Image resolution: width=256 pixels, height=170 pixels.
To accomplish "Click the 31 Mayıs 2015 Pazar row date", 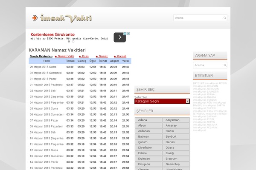I will (x=43, y=79).
